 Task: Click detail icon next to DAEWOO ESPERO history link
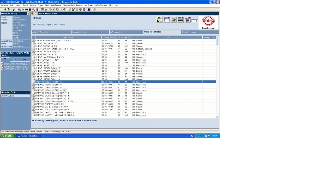(x=2, y=64)
